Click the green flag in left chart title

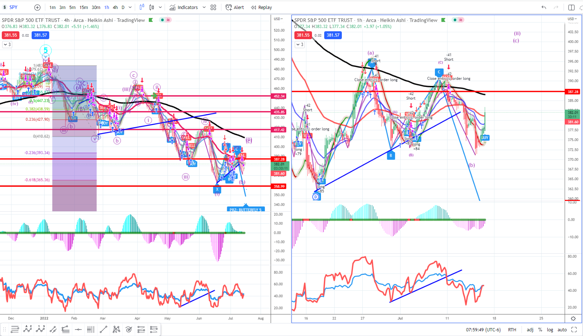tap(151, 20)
